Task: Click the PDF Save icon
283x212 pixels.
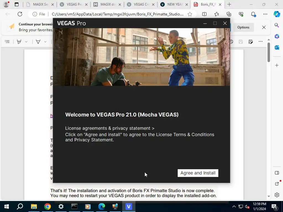Action: tap(241, 42)
